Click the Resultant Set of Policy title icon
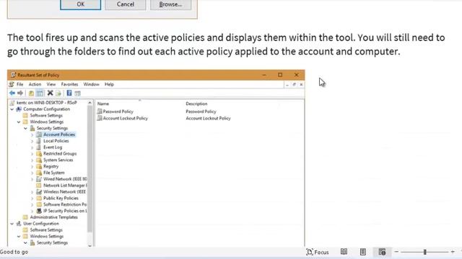 coord(13,75)
